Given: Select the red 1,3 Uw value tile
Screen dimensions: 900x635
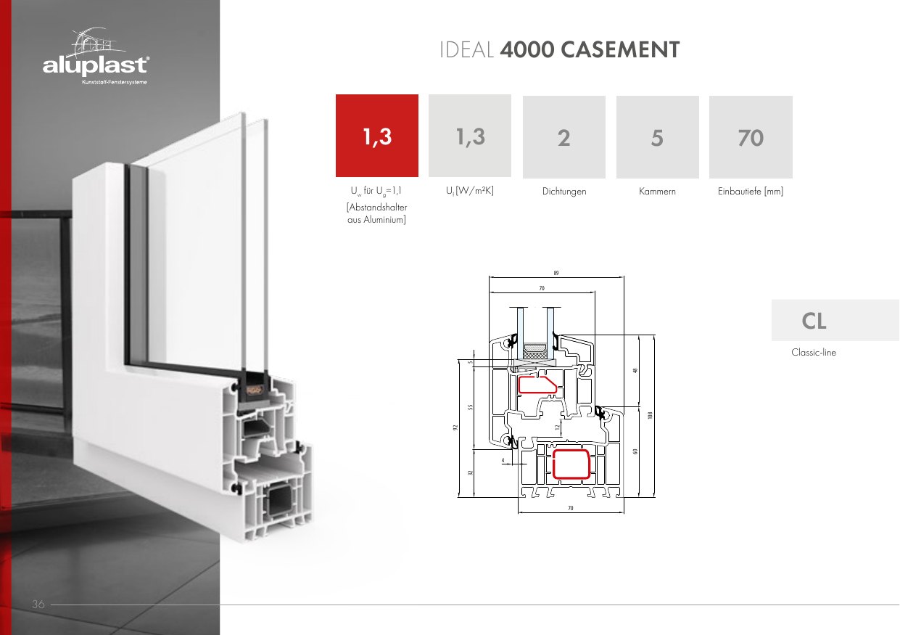Looking at the screenshot, I should coord(377,136).
